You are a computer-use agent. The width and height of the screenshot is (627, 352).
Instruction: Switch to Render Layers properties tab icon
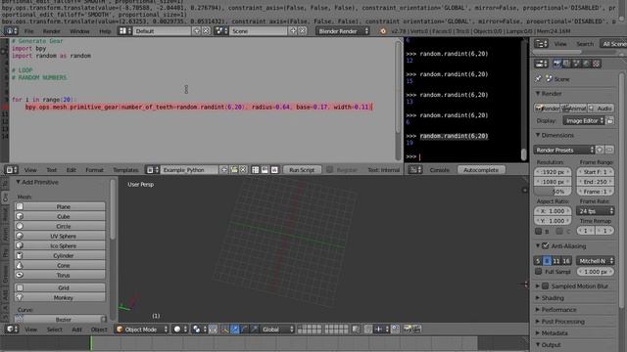click(566, 64)
